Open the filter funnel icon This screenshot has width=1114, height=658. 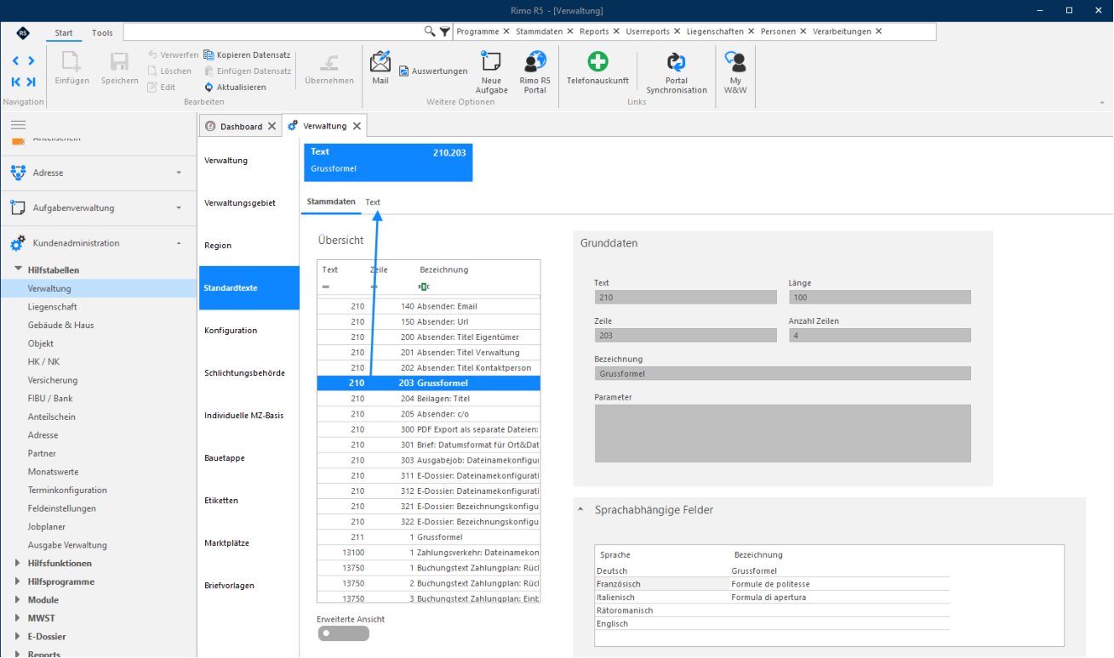point(444,31)
